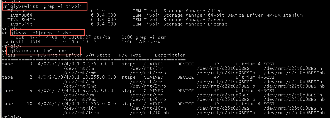330x118 pixels.
Task: Click the Description column header
Action: pyautogui.click(x=170, y=55)
